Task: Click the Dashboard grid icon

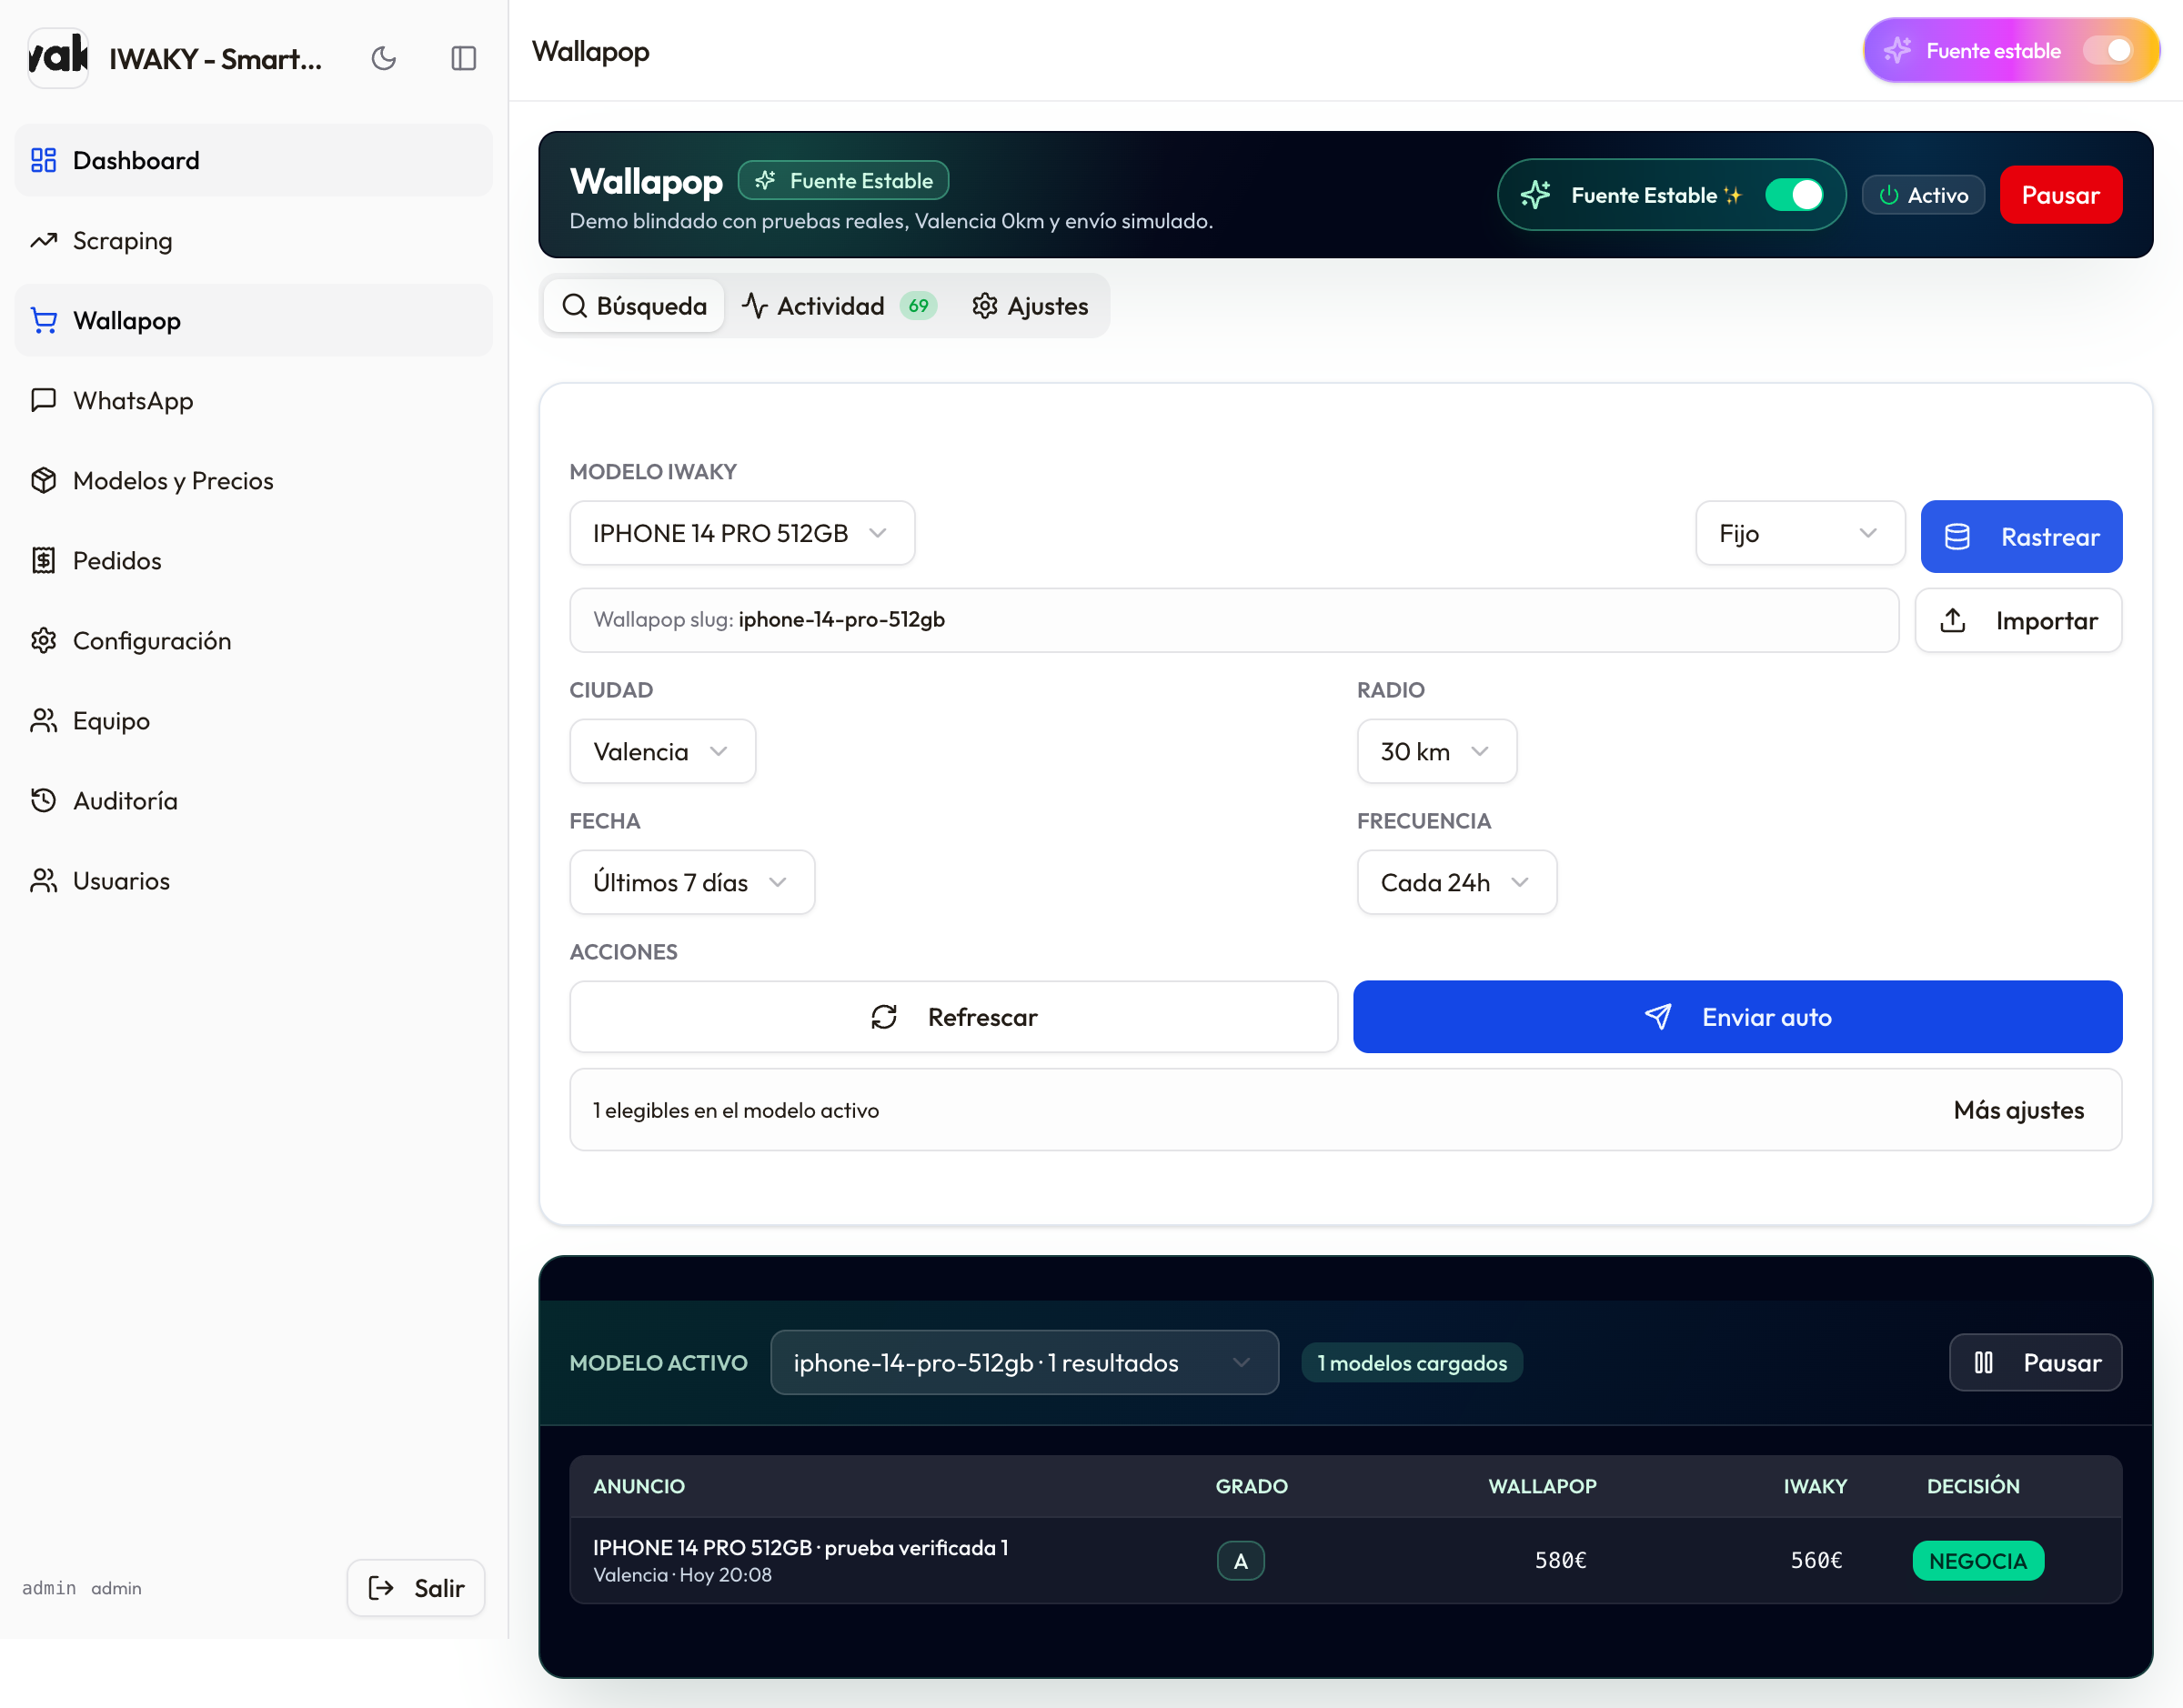Action: tap(44, 160)
